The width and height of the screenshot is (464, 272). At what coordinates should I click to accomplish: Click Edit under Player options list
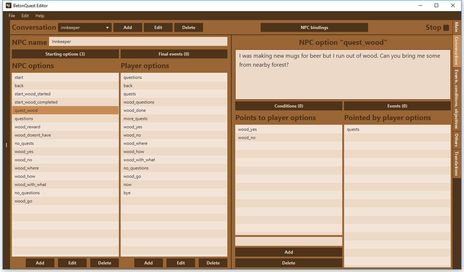pyautogui.click(x=181, y=263)
